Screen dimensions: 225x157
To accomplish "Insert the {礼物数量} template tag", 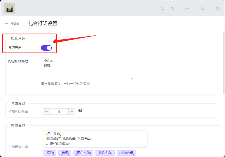I will [127, 153].
